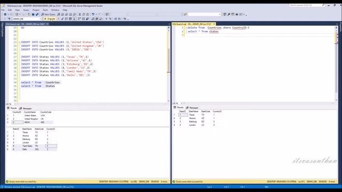
Task: Click the right editor vertical scrollbar
Action: pos(336,65)
